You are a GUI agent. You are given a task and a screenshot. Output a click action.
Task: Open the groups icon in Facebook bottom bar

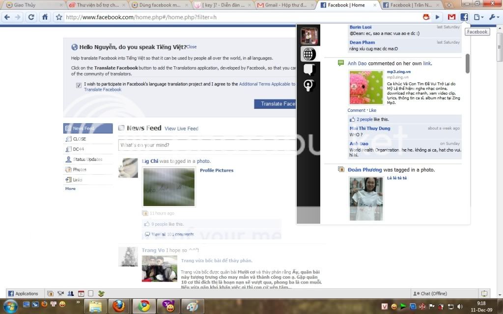coord(71,293)
